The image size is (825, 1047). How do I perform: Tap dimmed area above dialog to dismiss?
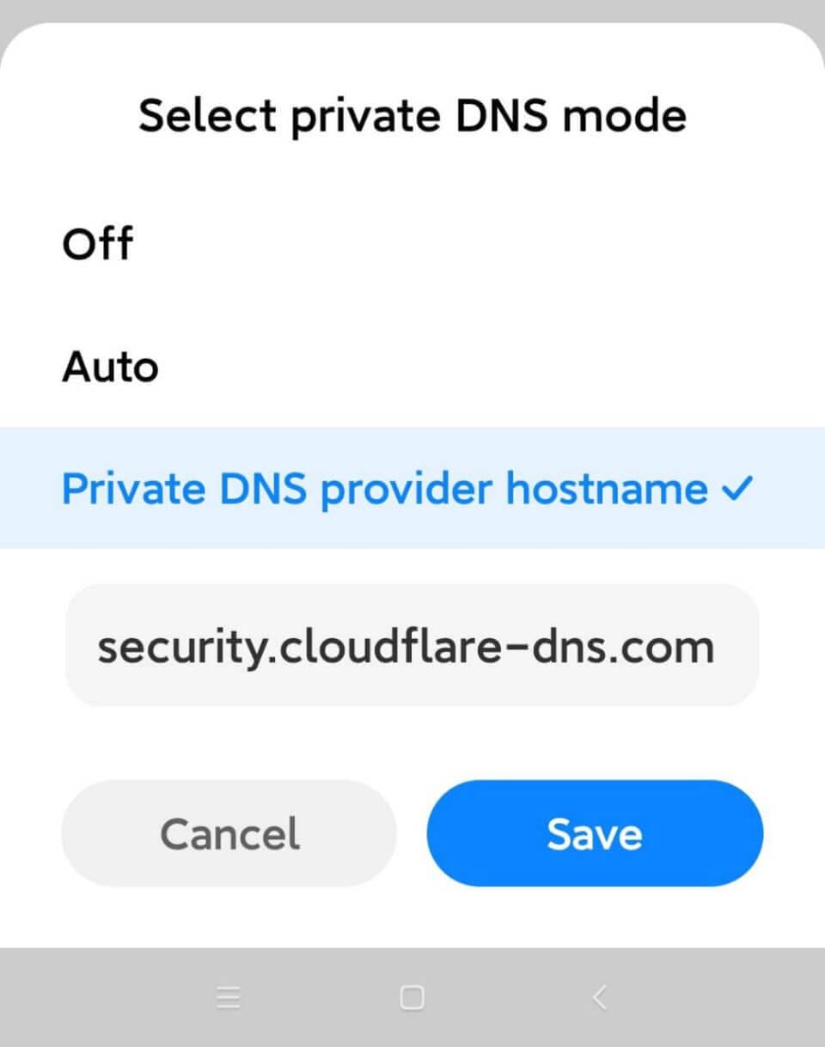(412, 10)
